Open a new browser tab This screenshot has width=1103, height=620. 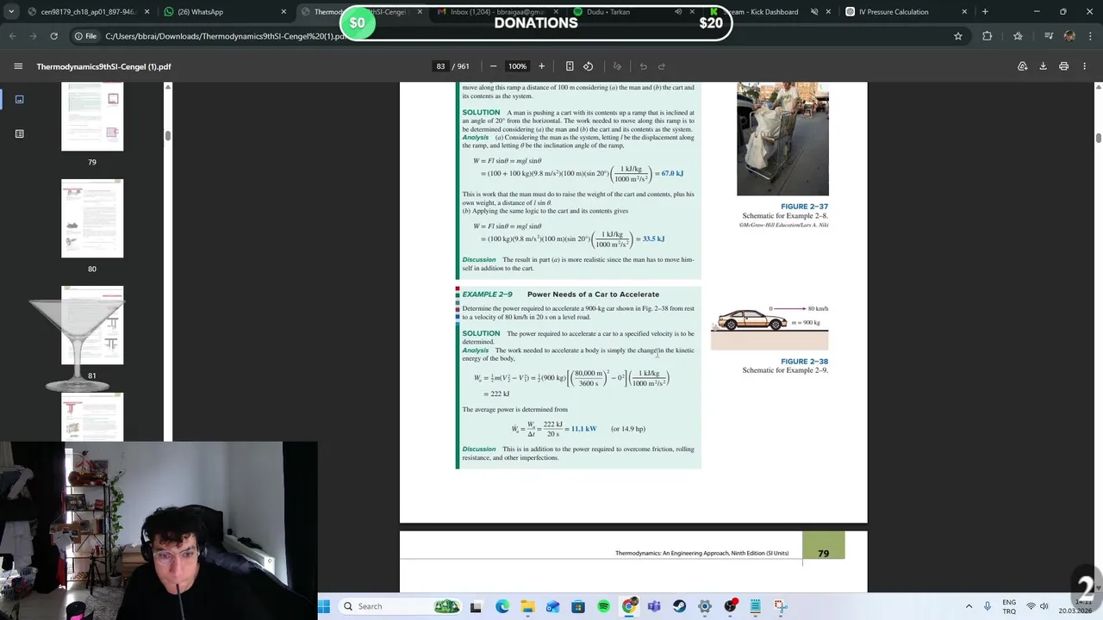[985, 12]
